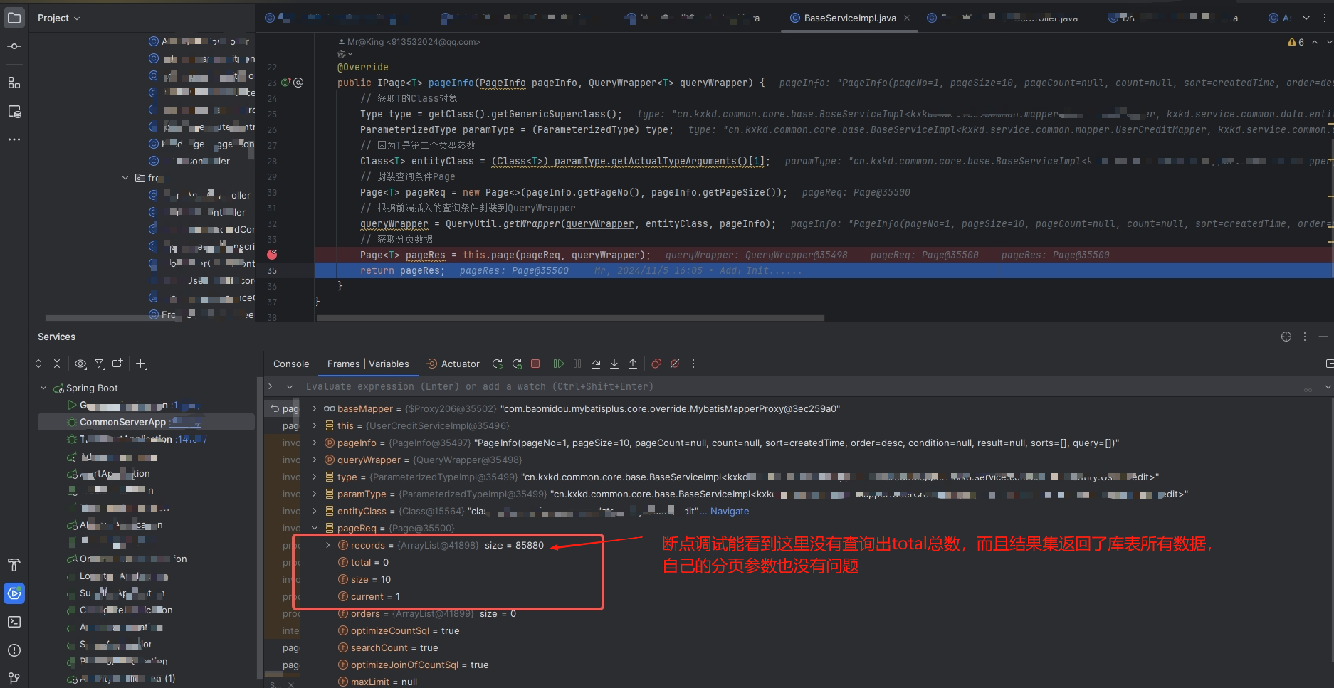
Task: Show more tool windows ellipsis
Action: point(14,139)
